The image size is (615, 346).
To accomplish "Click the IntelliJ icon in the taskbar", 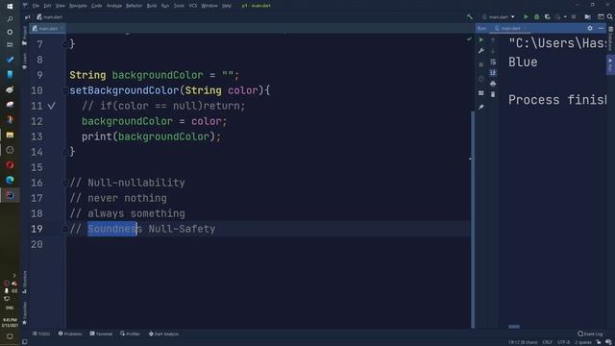I will pyautogui.click(x=10, y=195).
